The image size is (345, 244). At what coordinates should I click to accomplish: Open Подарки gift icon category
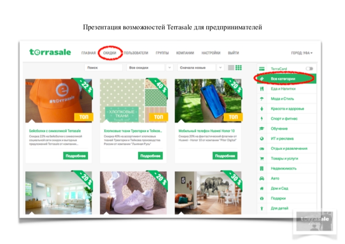pyautogui.click(x=262, y=198)
